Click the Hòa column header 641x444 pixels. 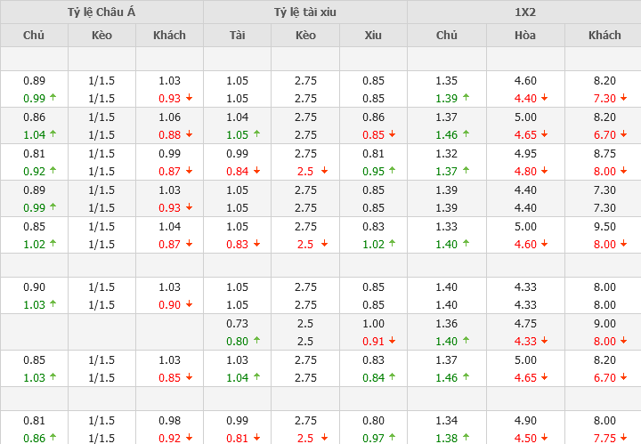pos(525,36)
